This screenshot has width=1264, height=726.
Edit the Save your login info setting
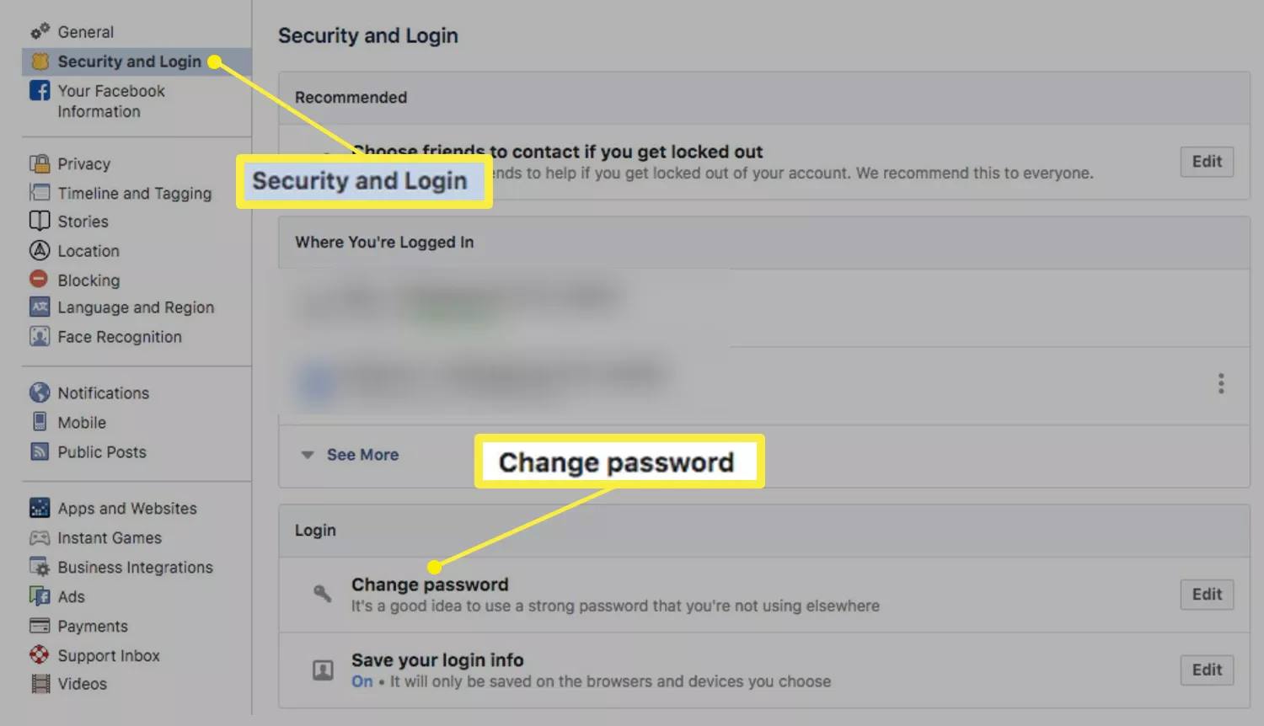pyautogui.click(x=1207, y=670)
